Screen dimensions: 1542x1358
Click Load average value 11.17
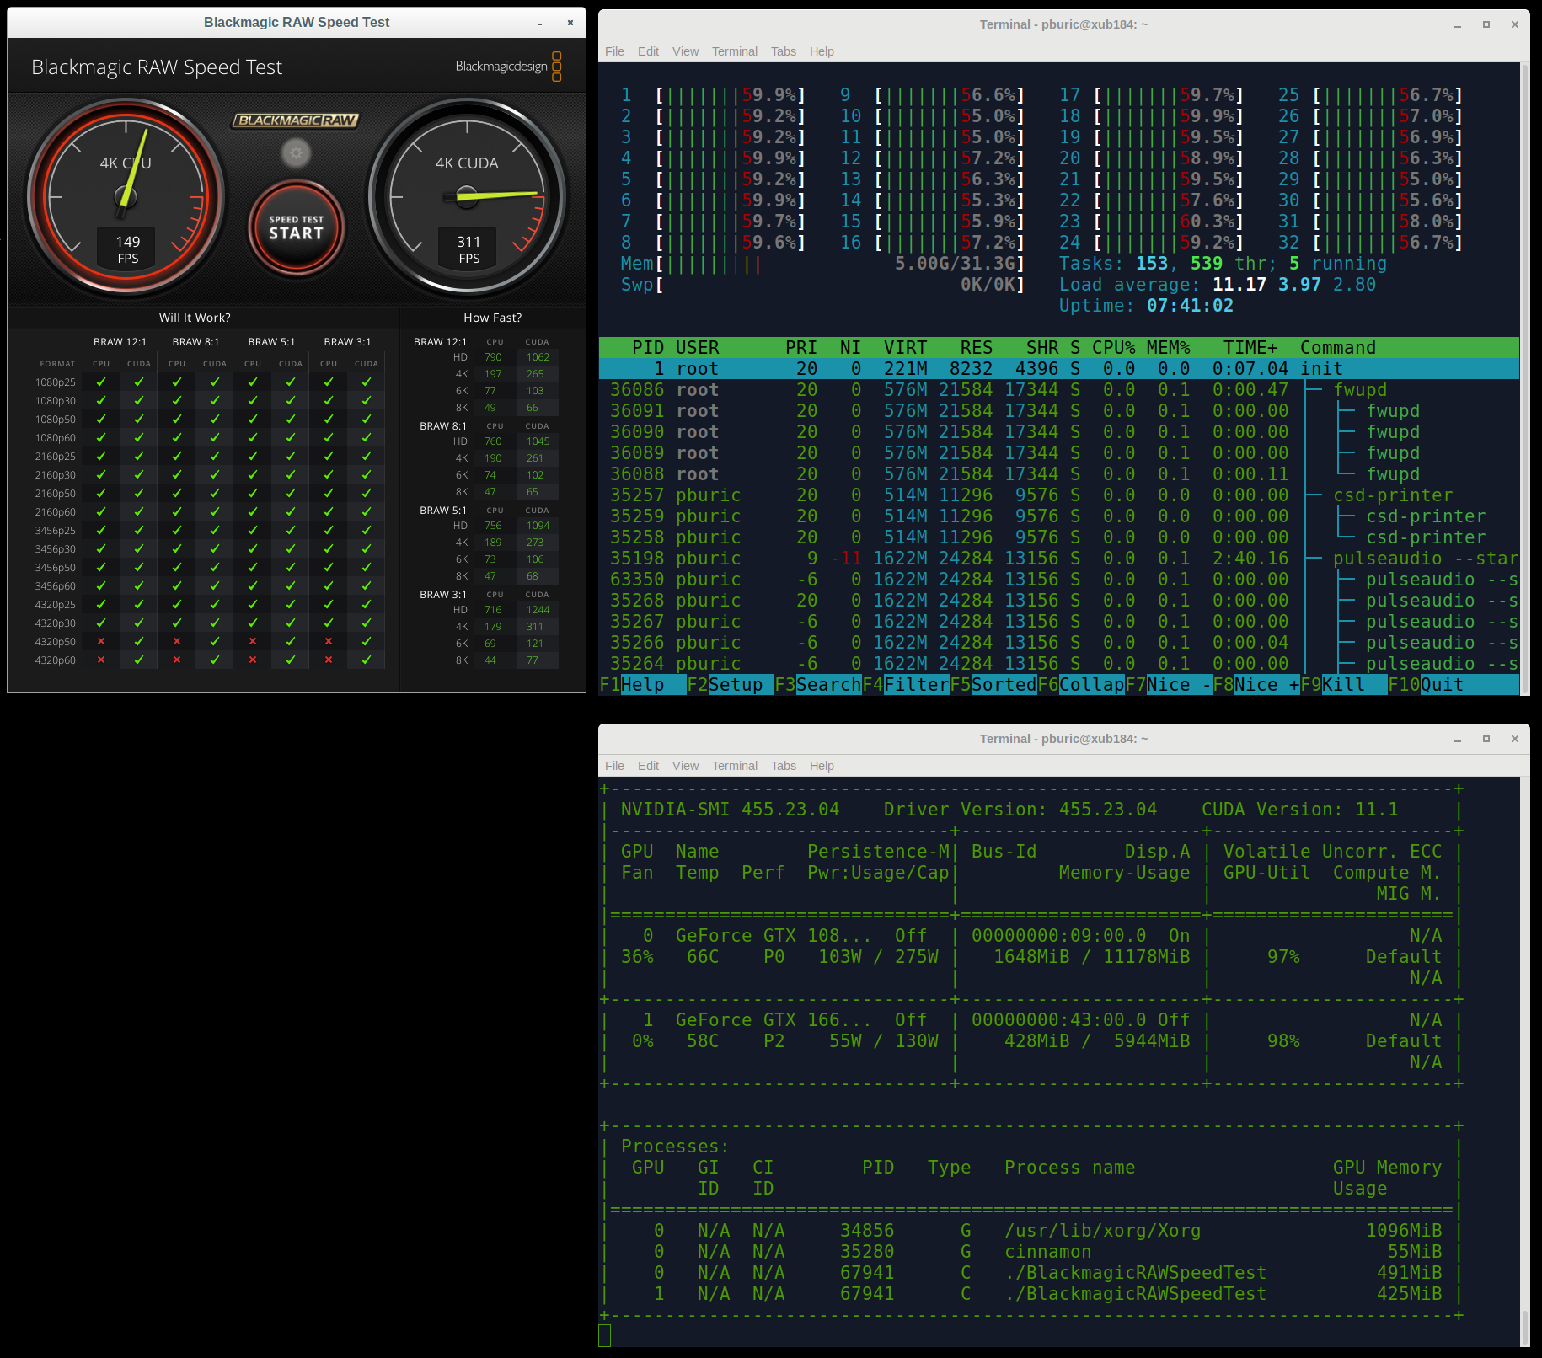1239,285
